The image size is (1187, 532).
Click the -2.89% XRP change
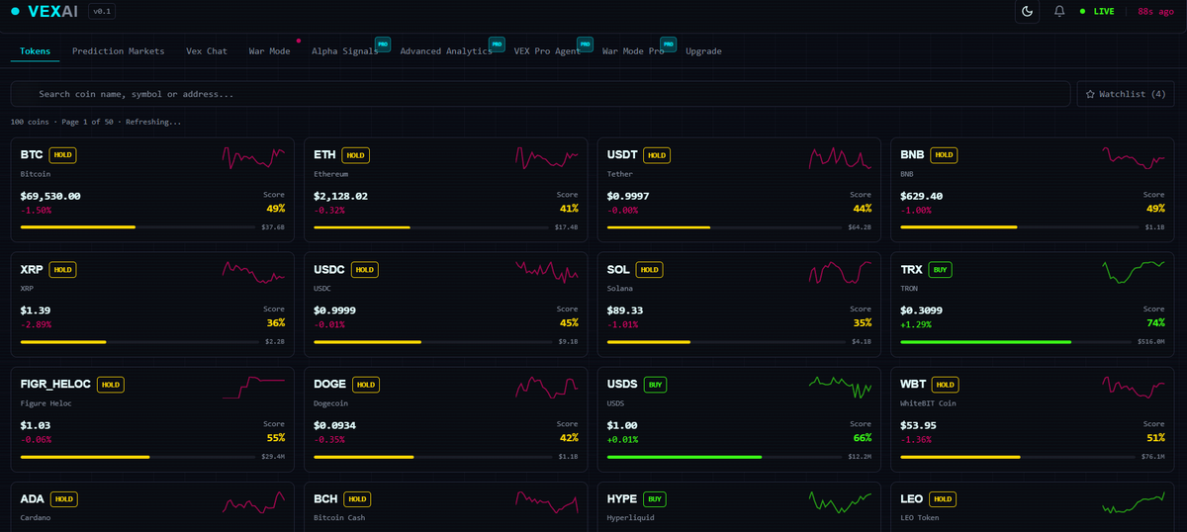click(x=36, y=325)
